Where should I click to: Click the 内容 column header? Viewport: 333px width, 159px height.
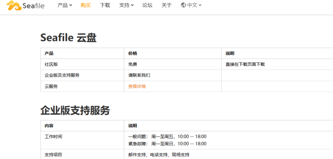point(82,125)
